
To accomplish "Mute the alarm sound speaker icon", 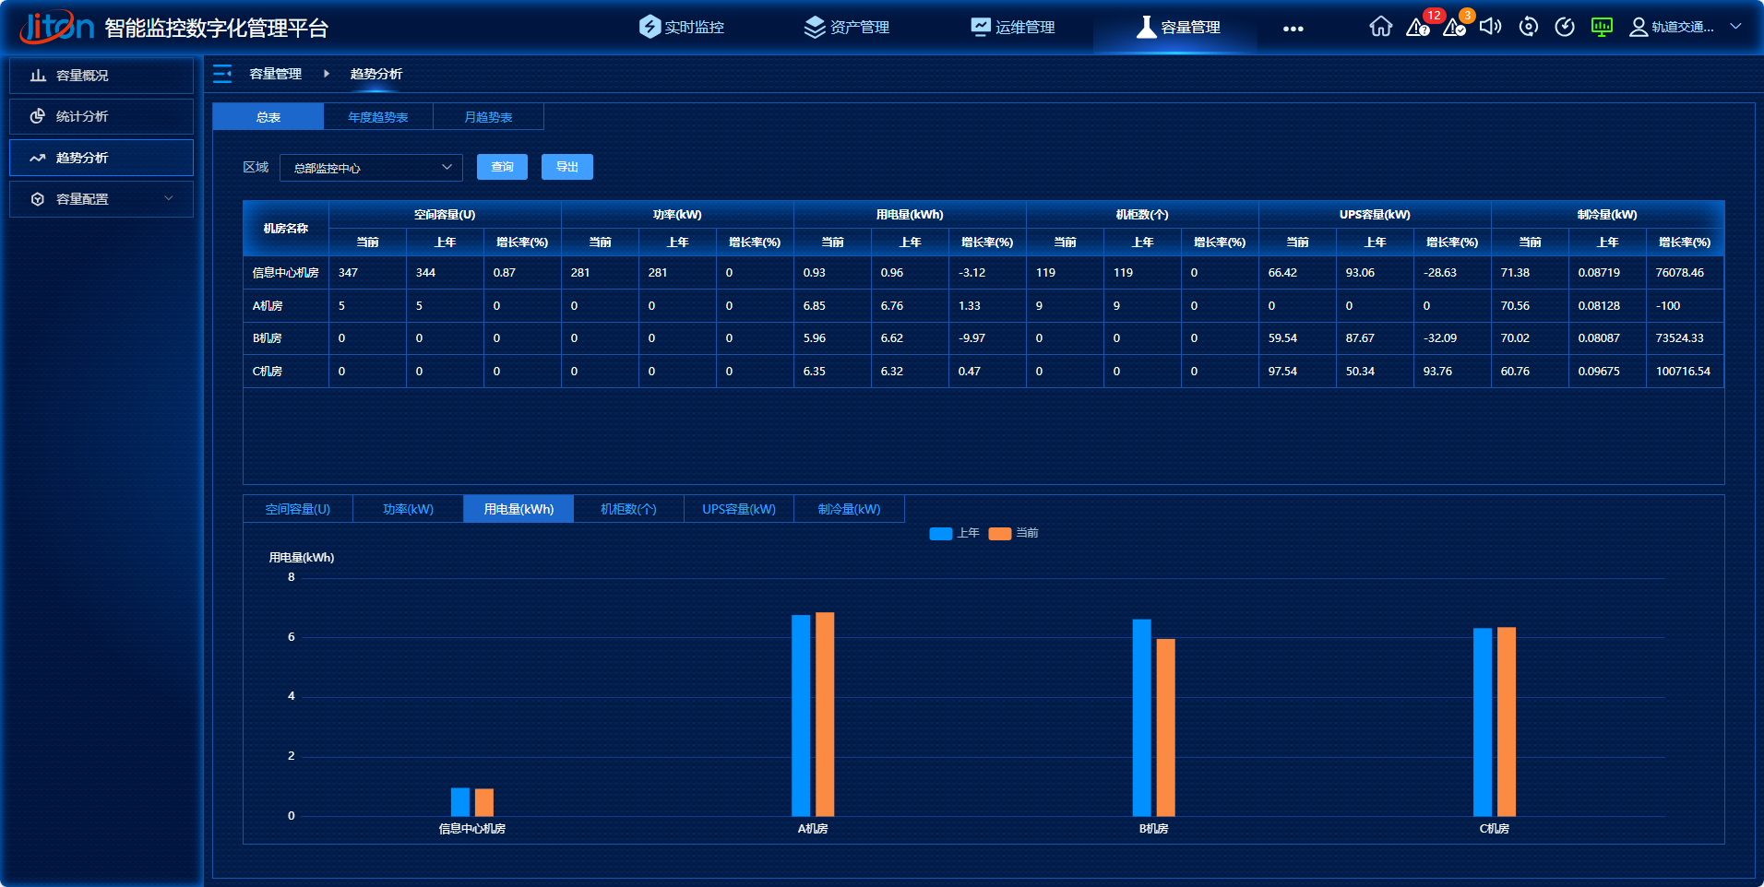I will [1490, 27].
